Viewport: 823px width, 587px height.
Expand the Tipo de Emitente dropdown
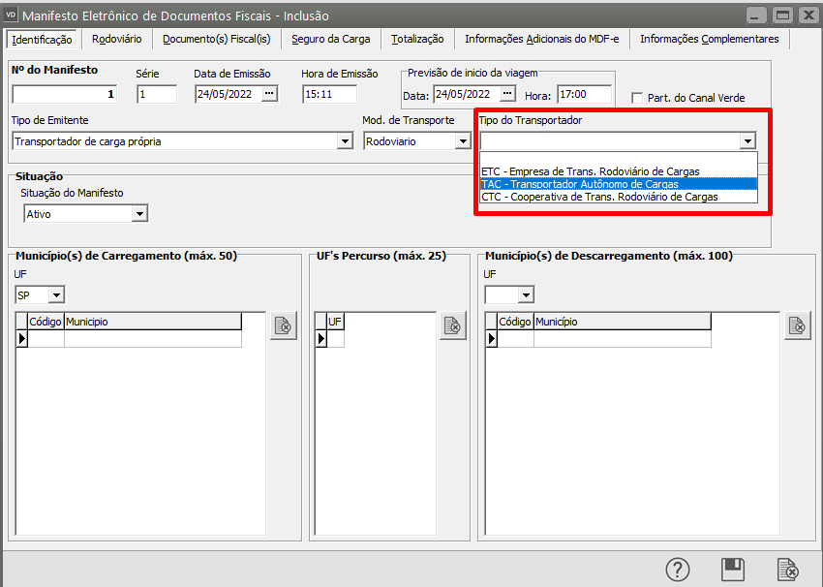click(x=345, y=141)
